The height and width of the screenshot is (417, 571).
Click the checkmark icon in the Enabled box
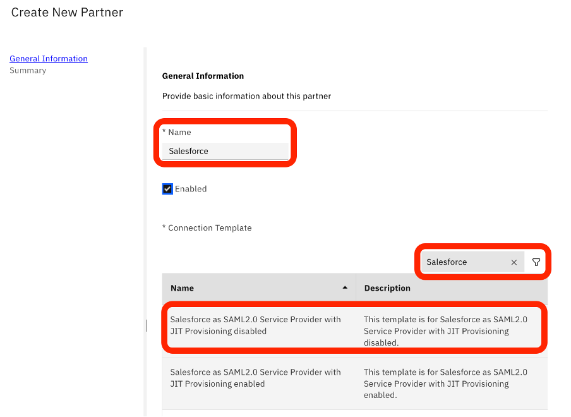point(167,188)
